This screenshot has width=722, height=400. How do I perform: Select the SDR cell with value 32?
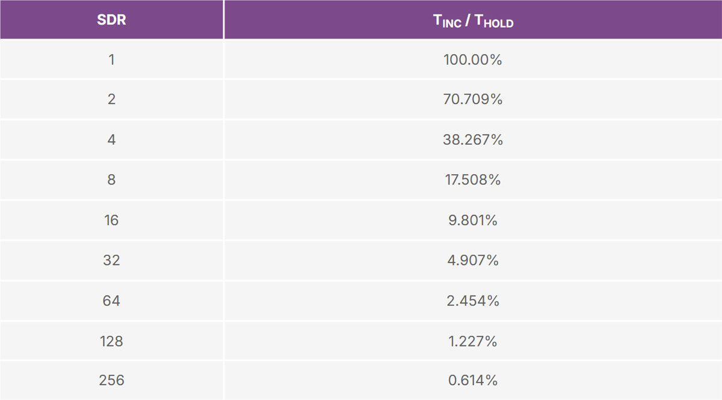click(111, 260)
